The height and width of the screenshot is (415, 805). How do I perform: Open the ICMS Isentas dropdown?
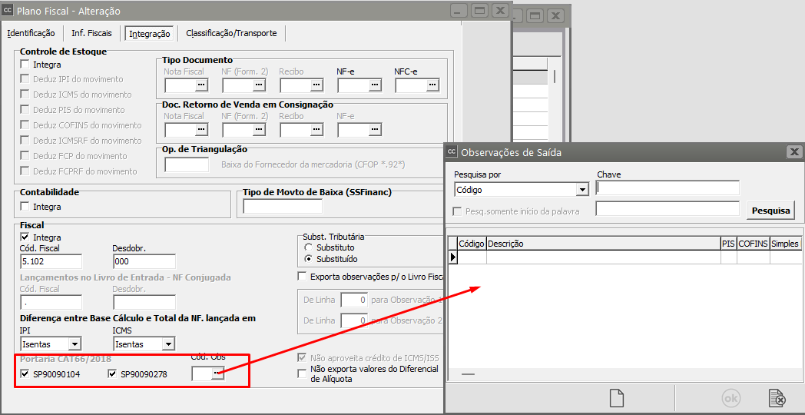[167, 345]
